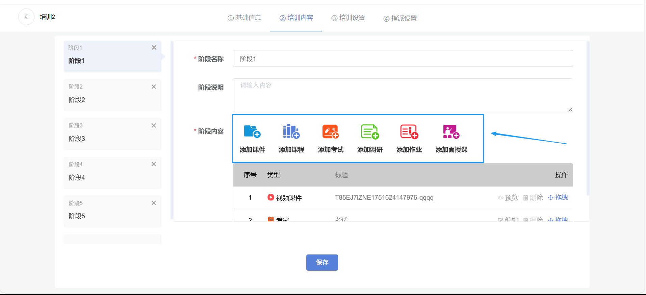The image size is (646, 295).
Task: Click the 保存 button
Action: coord(322,263)
